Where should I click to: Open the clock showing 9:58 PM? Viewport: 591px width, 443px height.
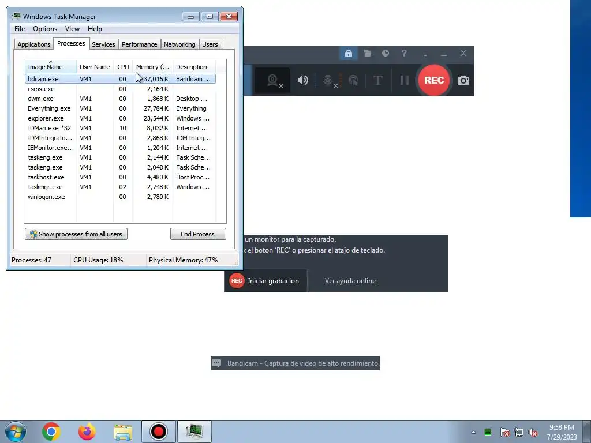coord(562,432)
